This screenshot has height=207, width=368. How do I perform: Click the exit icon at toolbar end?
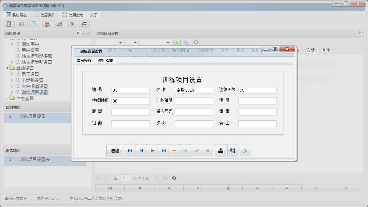pyautogui.click(x=84, y=24)
